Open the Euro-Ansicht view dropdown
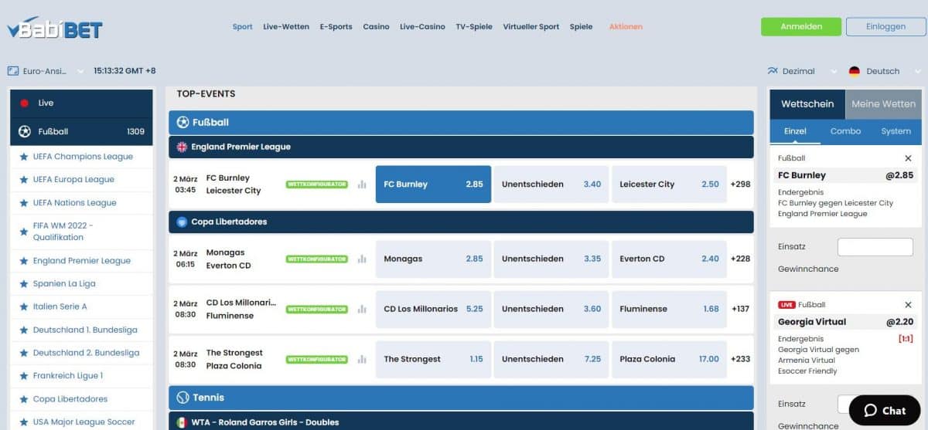The image size is (928, 430). point(46,71)
